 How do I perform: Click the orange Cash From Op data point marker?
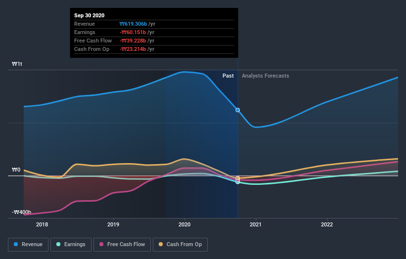pos(238,178)
